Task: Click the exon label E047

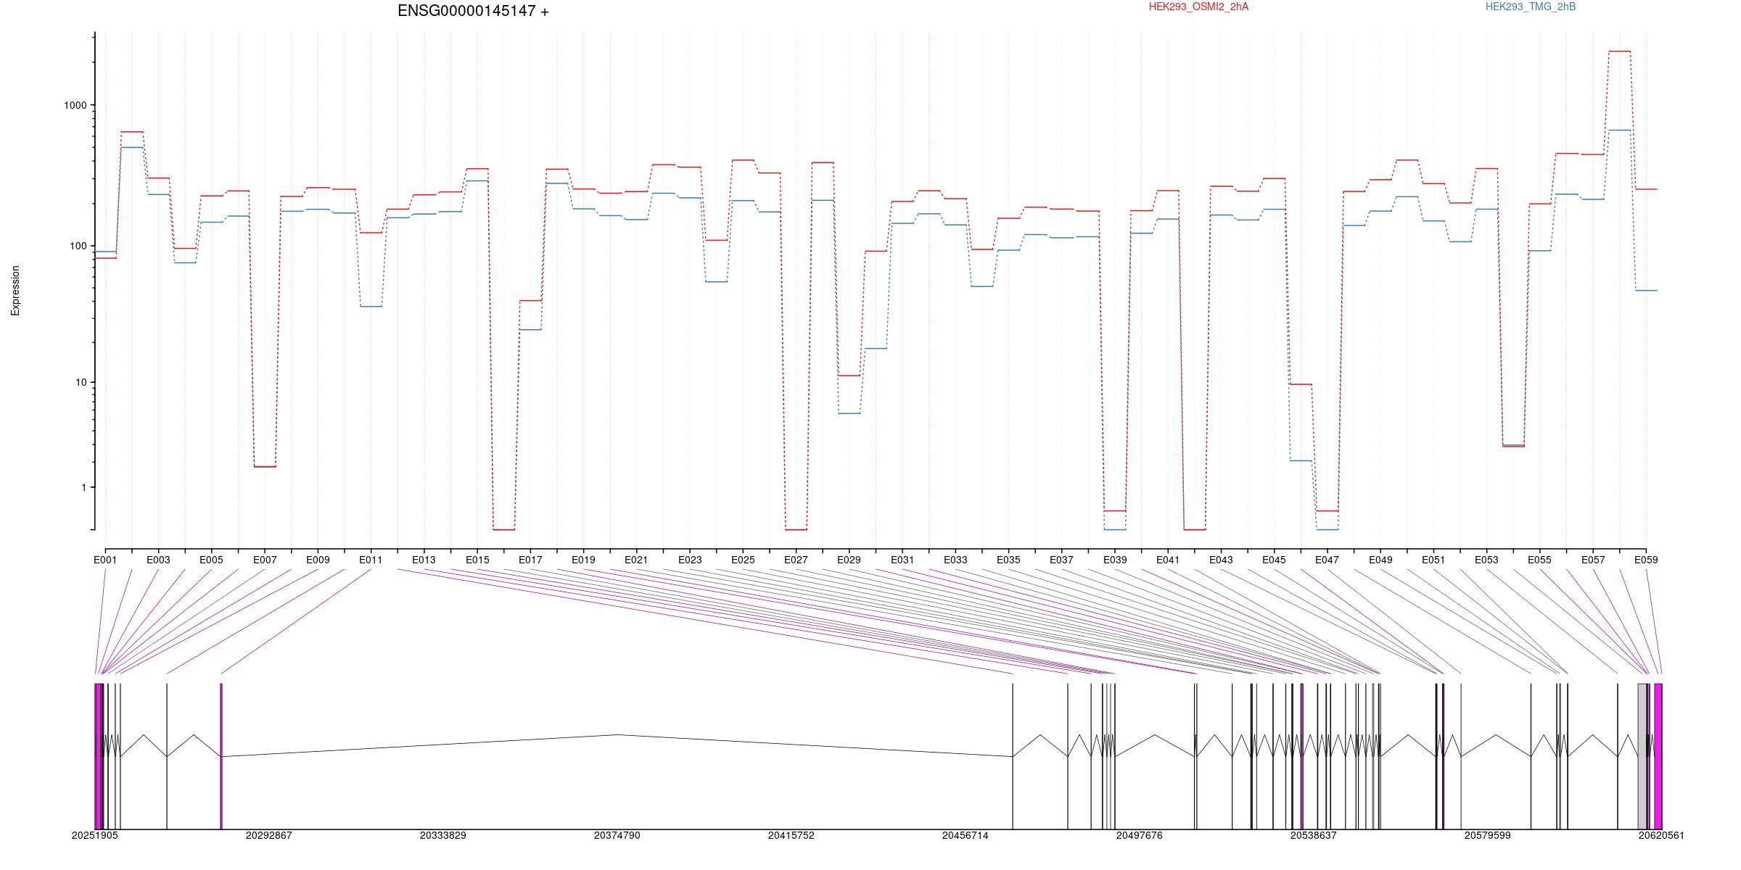Action: pos(1327,560)
